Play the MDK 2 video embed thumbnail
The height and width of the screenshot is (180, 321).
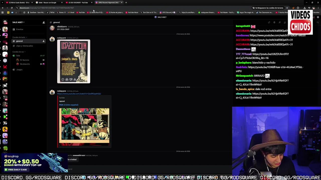pyautogui.click(x=84, y=127)
